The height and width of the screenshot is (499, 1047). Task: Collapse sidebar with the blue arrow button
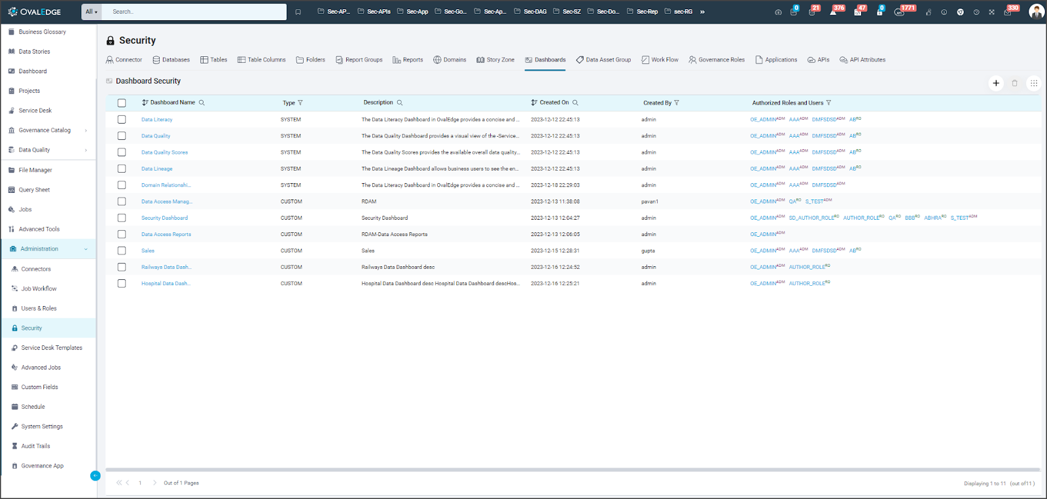[x=95, y=475]
